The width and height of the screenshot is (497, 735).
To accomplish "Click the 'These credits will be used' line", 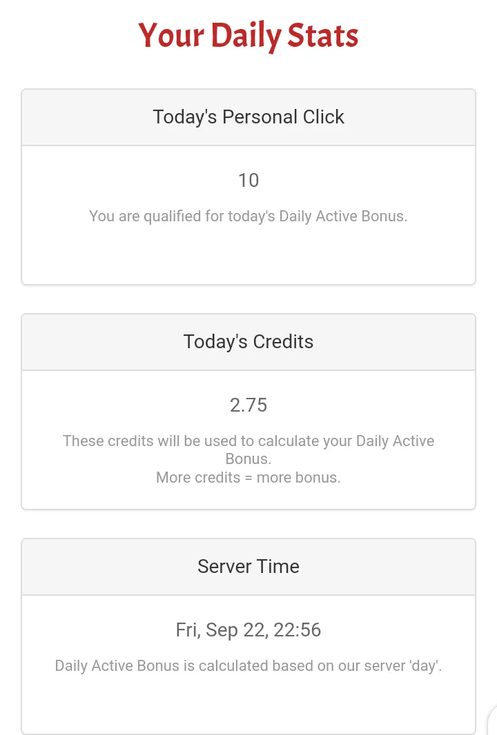I will (248, 441).
